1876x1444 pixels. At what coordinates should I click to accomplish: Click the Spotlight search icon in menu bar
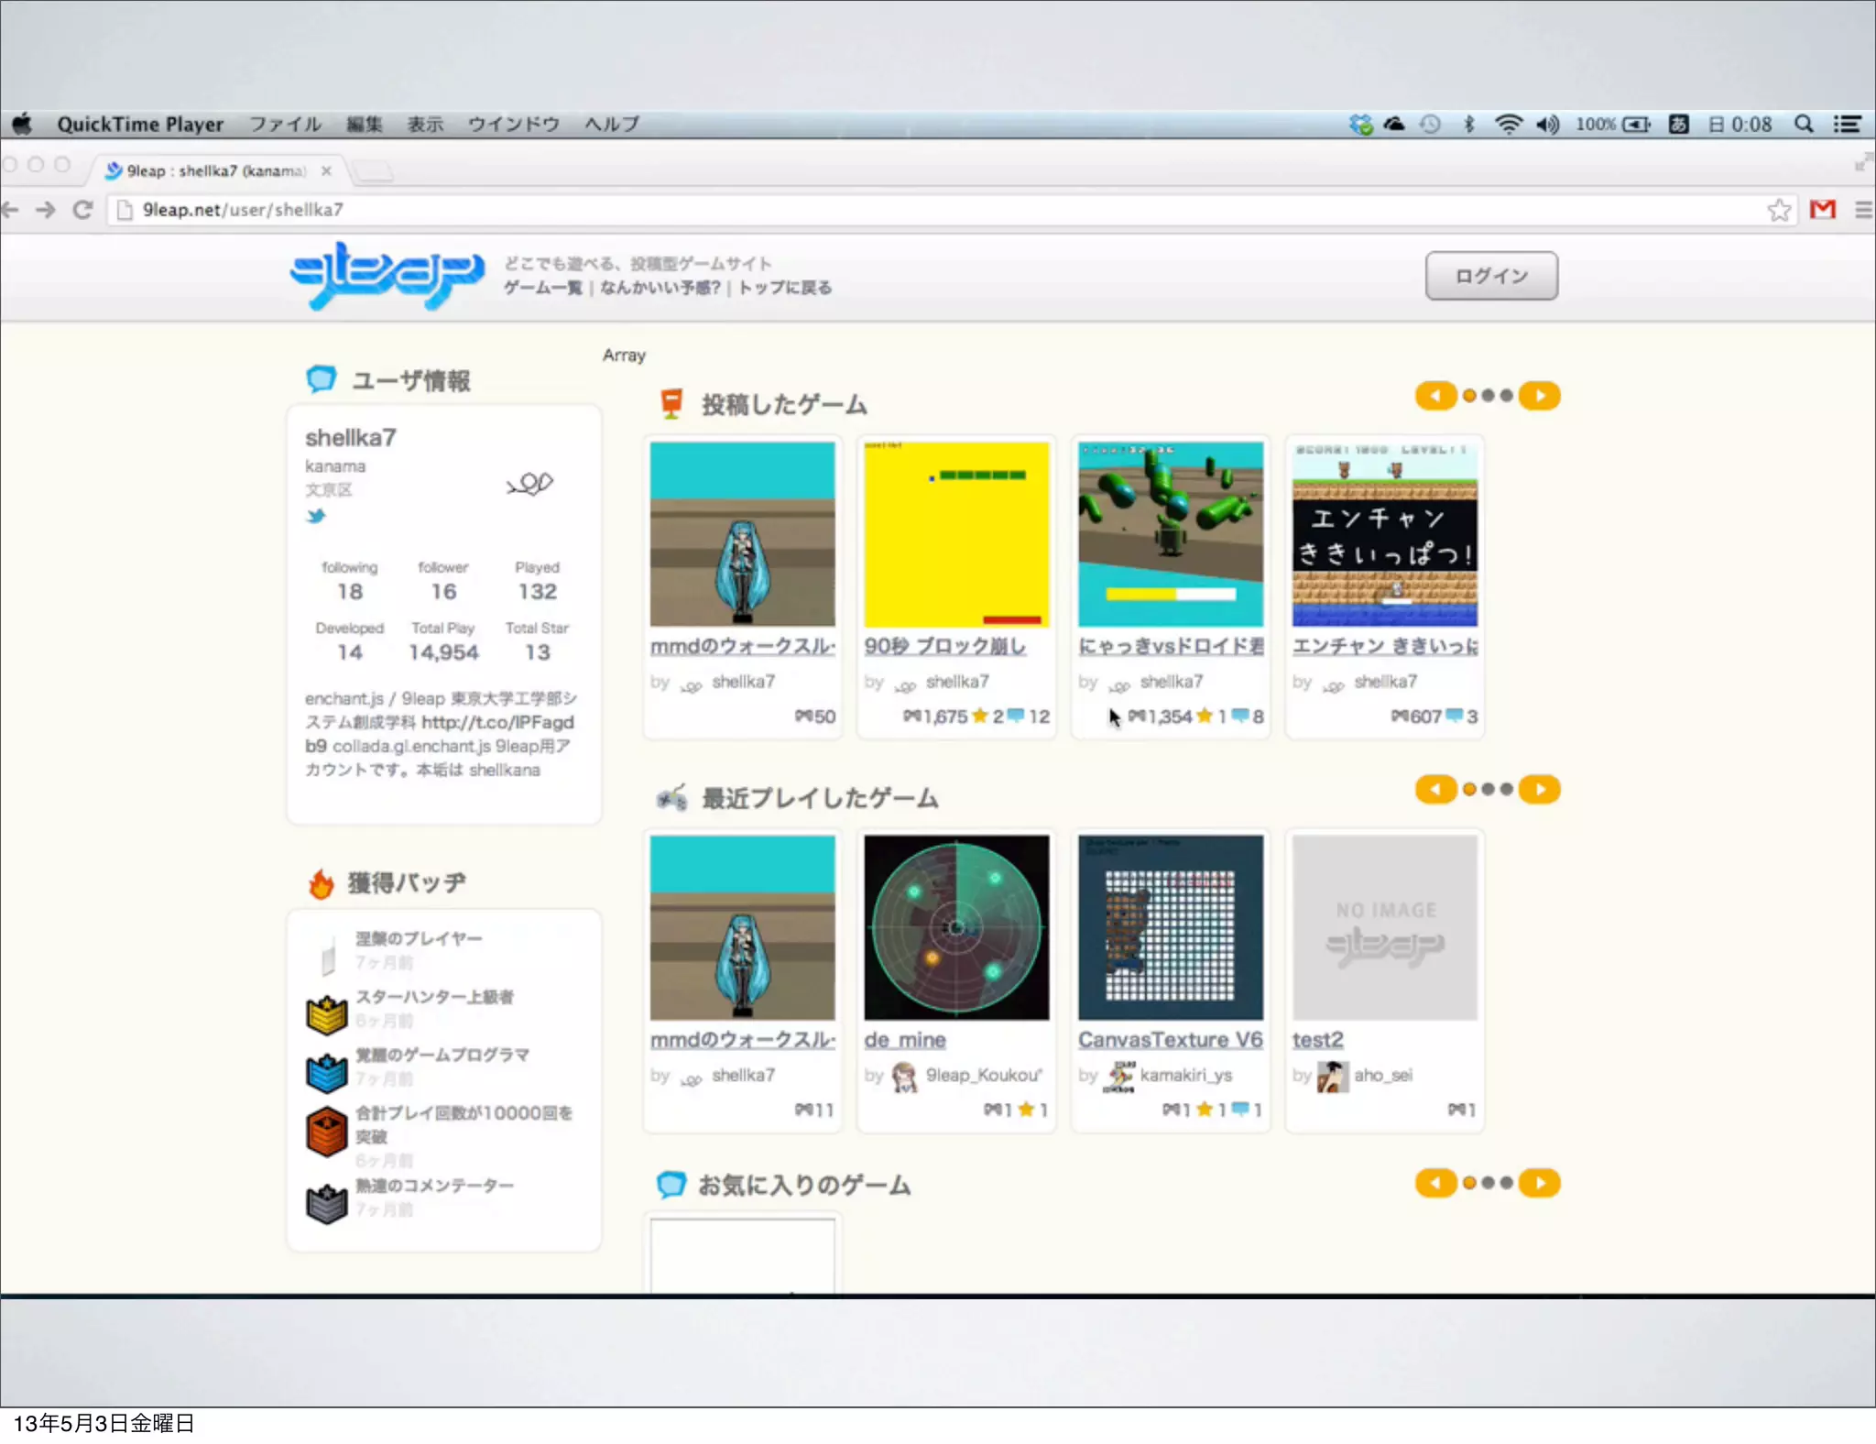pyautogui.click(x=1803, y=124)
